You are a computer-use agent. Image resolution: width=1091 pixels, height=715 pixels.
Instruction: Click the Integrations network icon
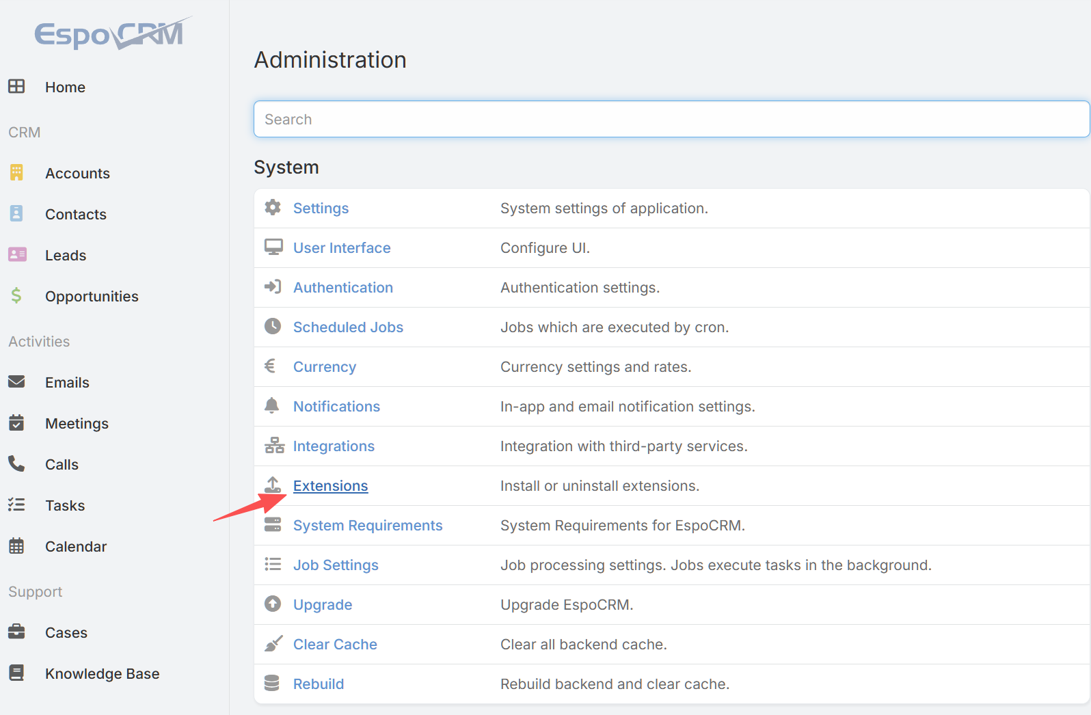[274, 445]
